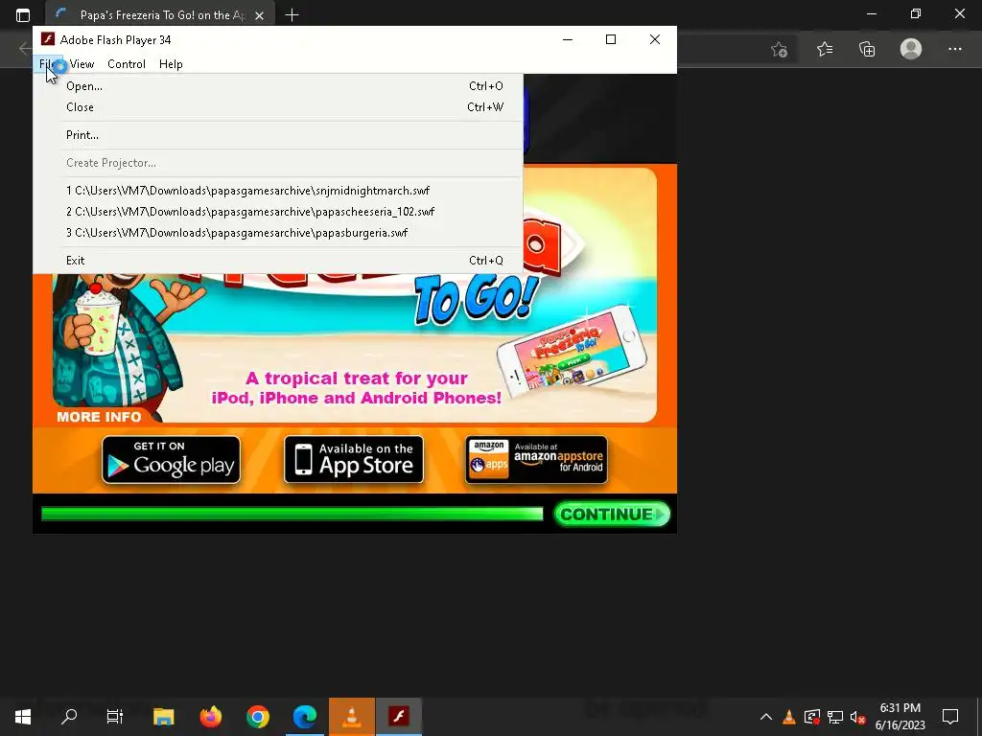Open the Windows notification center

click(x=950, y=717)
